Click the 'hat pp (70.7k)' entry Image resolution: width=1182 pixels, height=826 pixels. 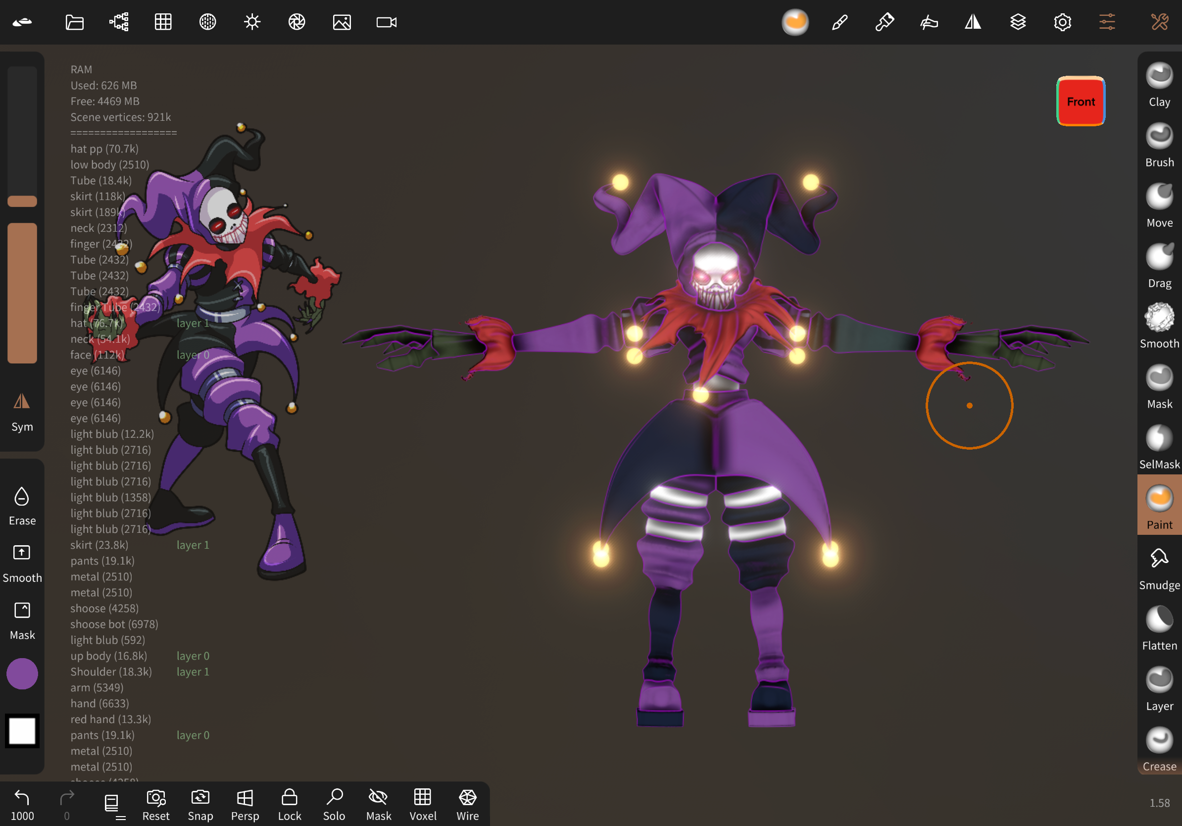[104, 149]
